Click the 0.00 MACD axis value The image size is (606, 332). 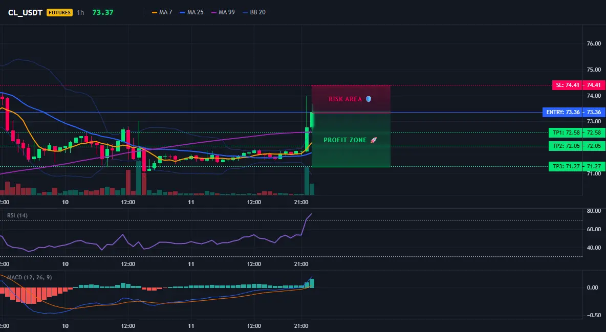coord(593,287)
